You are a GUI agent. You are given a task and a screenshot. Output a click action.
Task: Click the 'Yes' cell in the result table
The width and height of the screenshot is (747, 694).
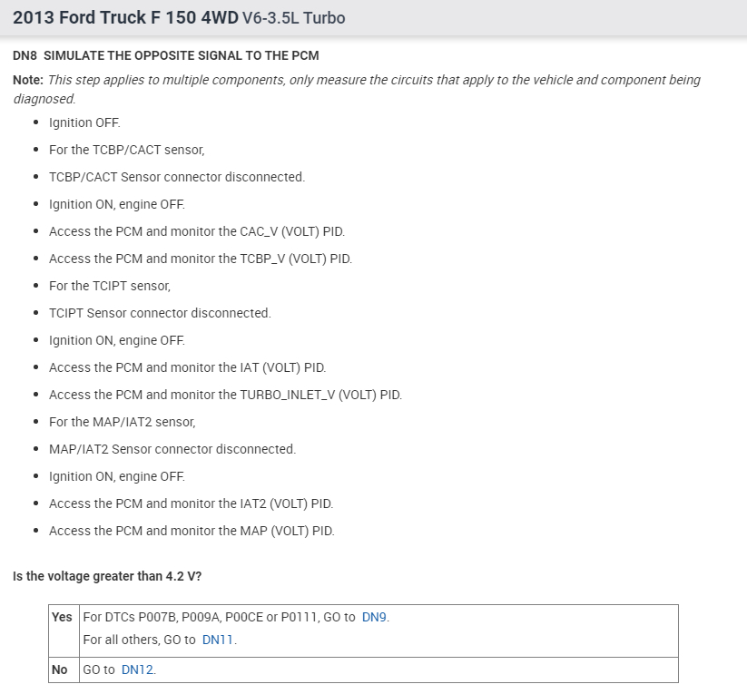click(x=62, y=617)
